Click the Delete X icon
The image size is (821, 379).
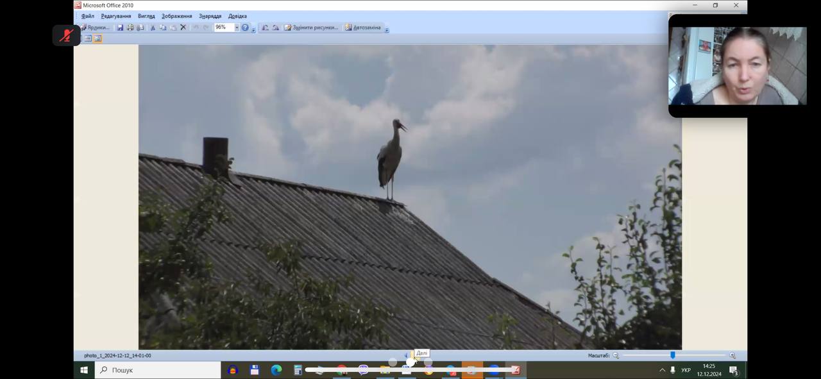click(183, 28)
